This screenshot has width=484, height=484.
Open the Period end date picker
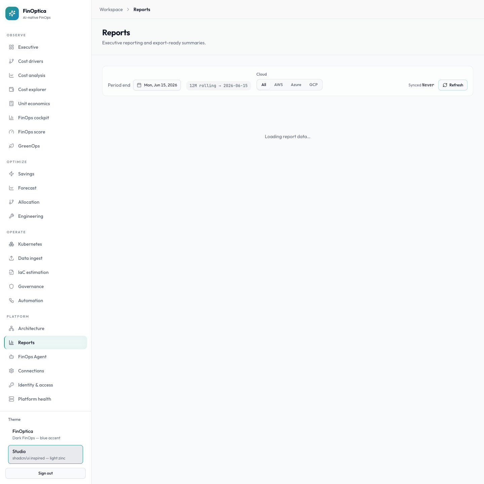click(157, 85)
